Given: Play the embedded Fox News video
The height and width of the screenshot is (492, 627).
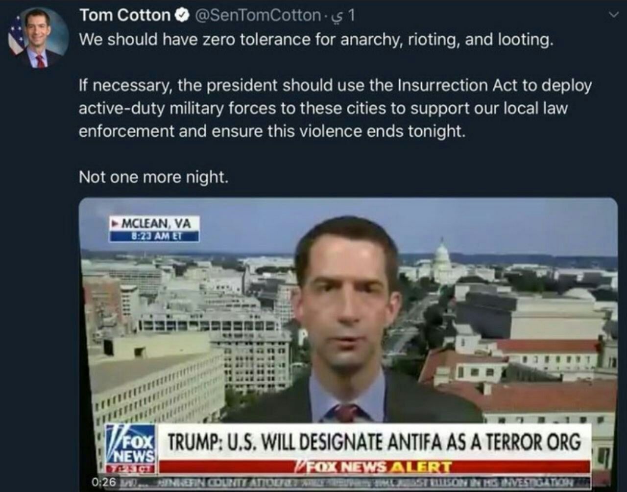Looking at the screenshot, I should 348,343.
